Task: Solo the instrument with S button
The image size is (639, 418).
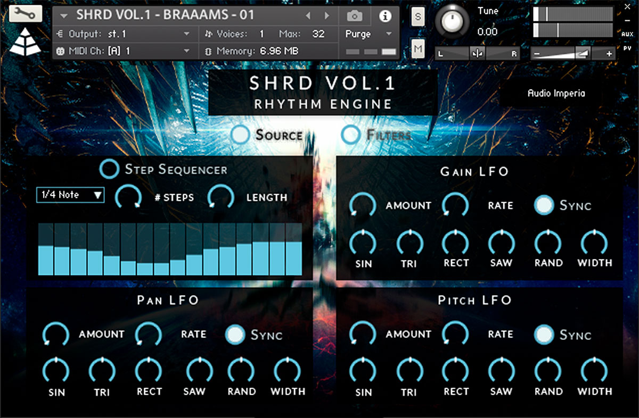Action: [418, 16]
